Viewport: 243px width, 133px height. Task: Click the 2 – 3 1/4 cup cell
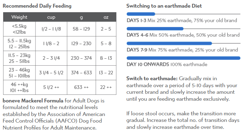point(51,58)
